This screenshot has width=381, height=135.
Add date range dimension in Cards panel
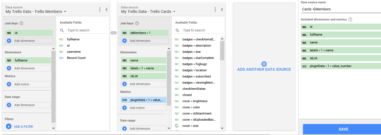coord(144,129)
